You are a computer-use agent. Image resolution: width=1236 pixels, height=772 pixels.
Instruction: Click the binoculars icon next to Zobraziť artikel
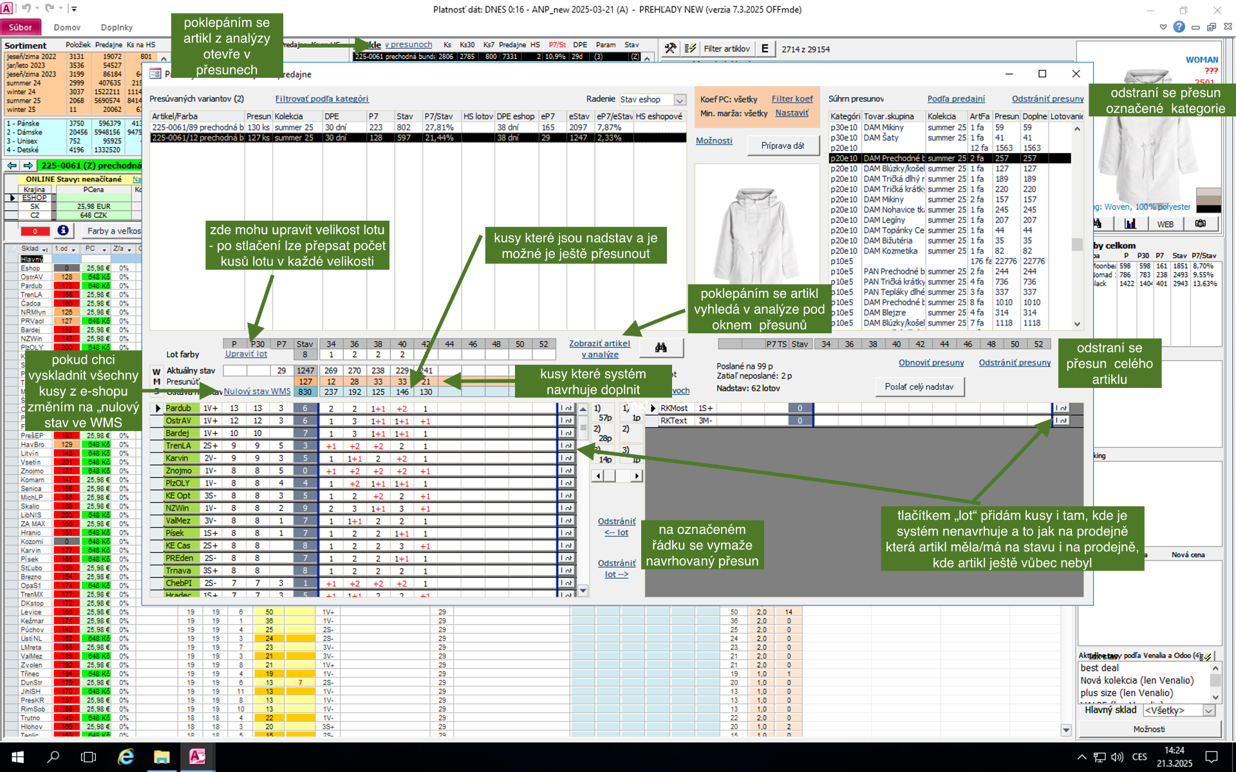click(x=660, y=348)
